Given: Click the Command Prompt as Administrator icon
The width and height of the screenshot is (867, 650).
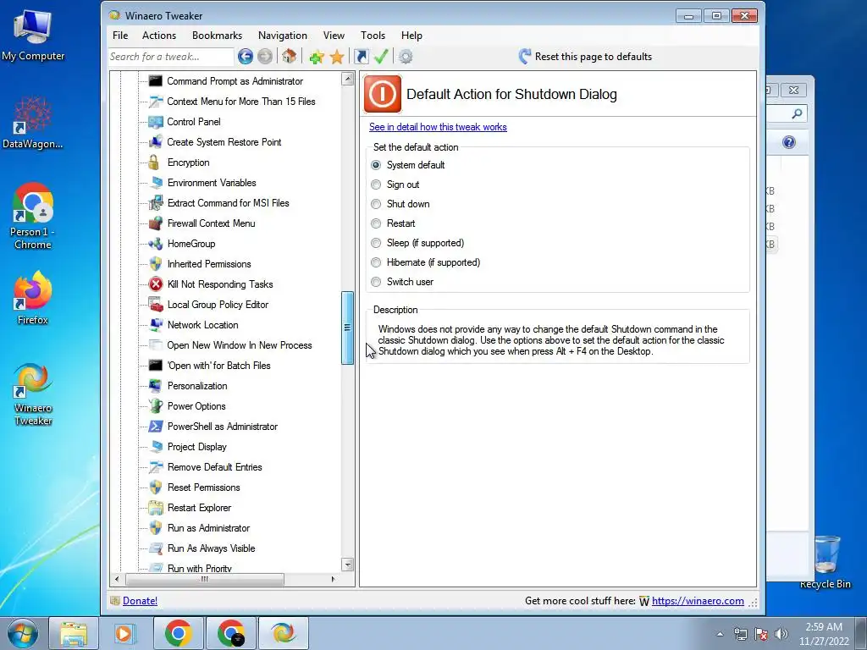Looking at the screenshot, I should pos(156,81).
